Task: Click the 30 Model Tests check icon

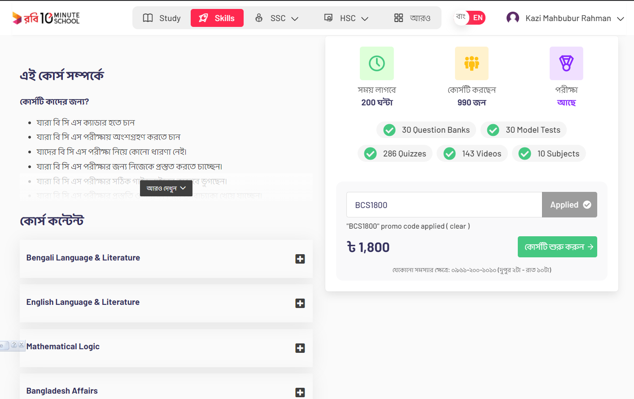Action: [493, 130]
